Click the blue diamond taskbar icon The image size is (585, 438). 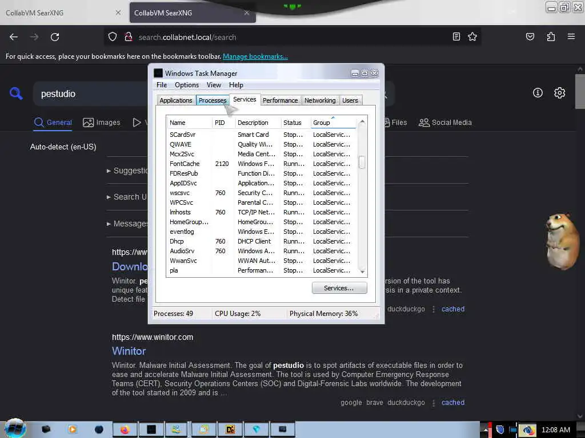tap(257, 429)
